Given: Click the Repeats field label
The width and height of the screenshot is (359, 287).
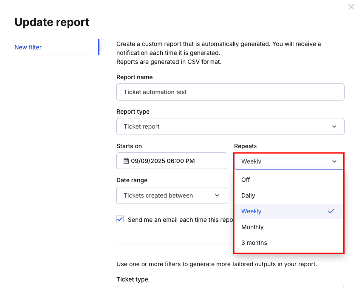Looking at the screenshot, I should coord(245,146).
